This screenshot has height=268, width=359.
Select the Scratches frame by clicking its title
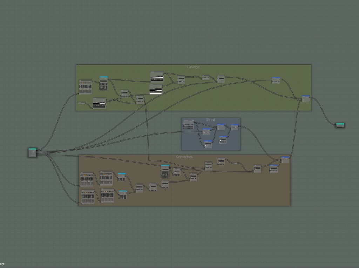tap(185, 157)
